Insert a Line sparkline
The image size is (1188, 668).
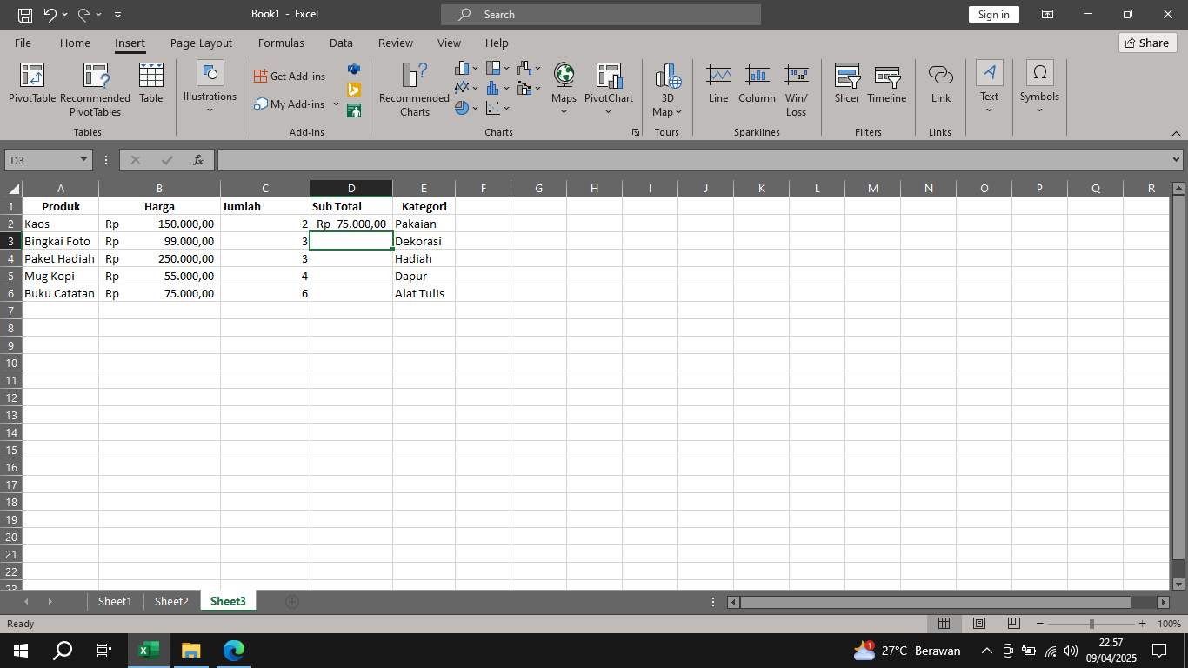(717, 83)
